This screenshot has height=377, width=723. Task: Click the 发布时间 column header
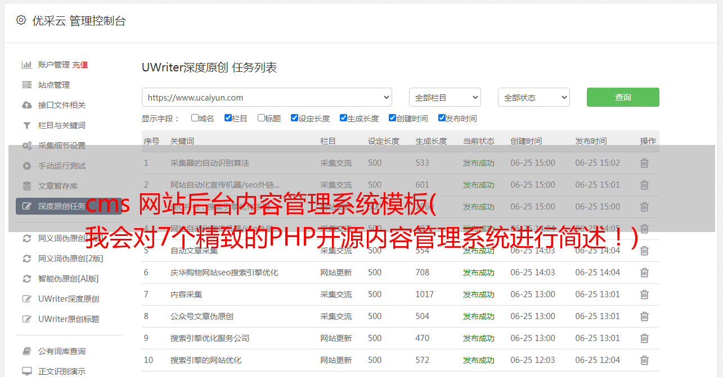(591, 141)
